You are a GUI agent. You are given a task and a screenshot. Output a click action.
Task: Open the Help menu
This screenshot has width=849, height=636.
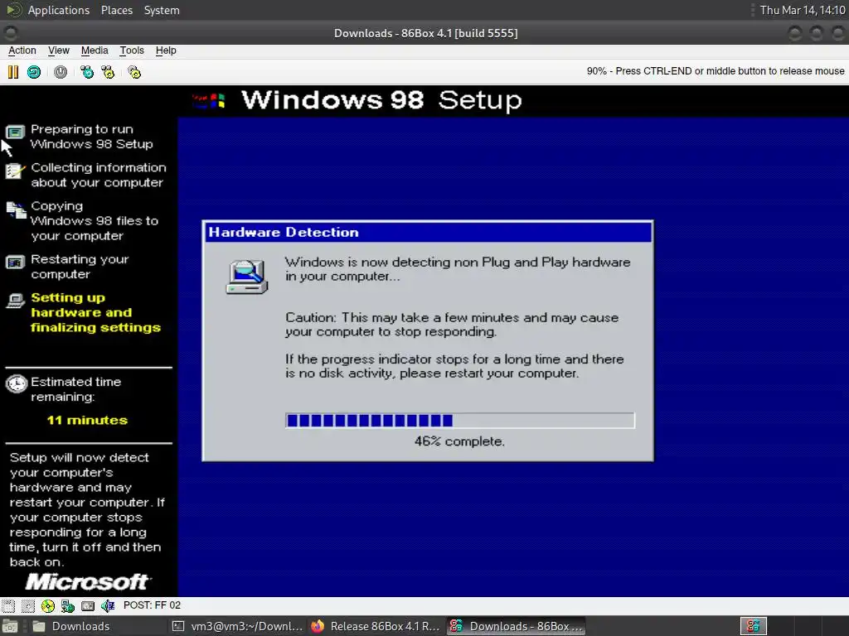pyautogui.click(x=166, y=51)
